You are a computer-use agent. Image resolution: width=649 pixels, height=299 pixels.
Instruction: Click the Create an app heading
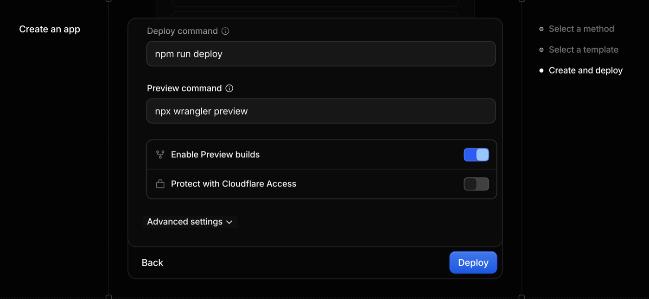(x=50, y=29)
